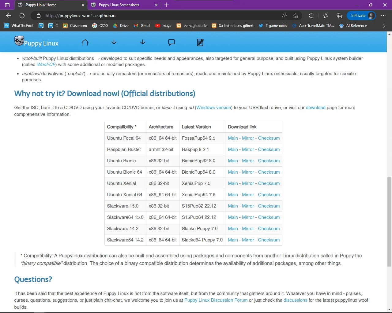The width and height of the screenshot is (392, 313).
Task: Open the Extensions puzzle icon
Action: 311,16
